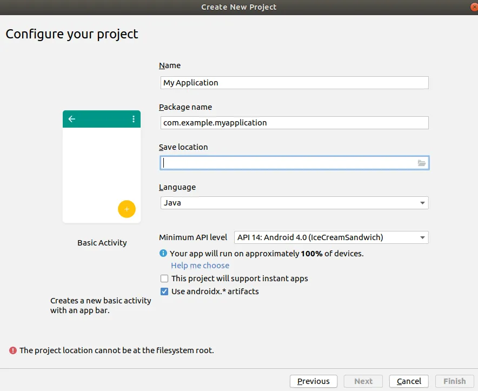
Task: Click the blue info icon near device percentage
Action: [x=163, y=253]
